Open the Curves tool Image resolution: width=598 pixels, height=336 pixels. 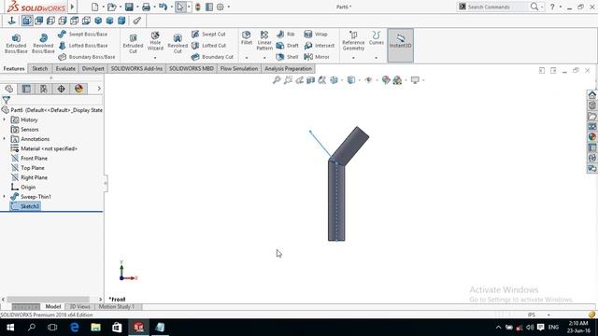coord(376,38)
